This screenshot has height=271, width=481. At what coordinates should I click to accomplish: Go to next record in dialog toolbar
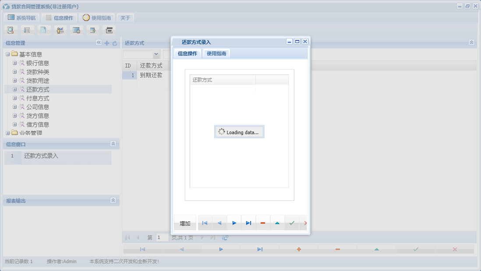tap(234, 223)
